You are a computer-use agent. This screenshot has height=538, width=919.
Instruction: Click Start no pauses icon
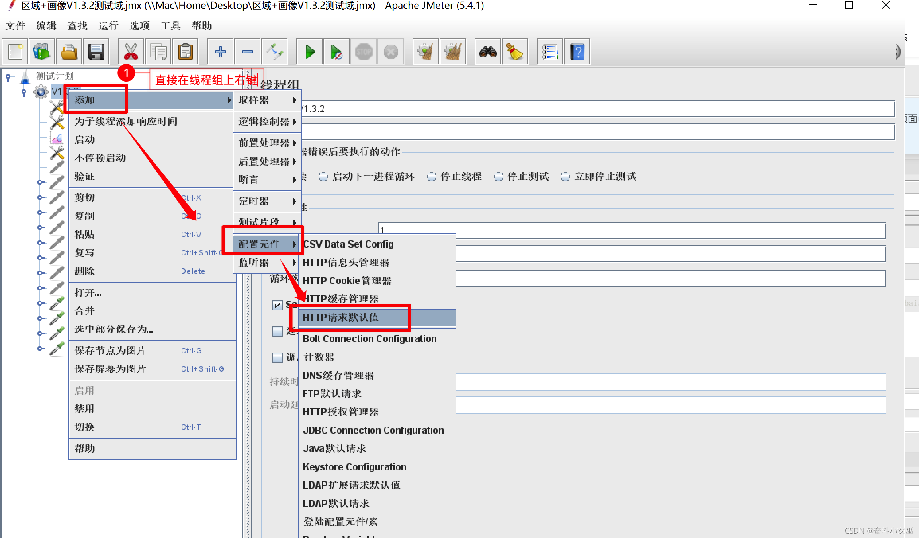(336, 52)
